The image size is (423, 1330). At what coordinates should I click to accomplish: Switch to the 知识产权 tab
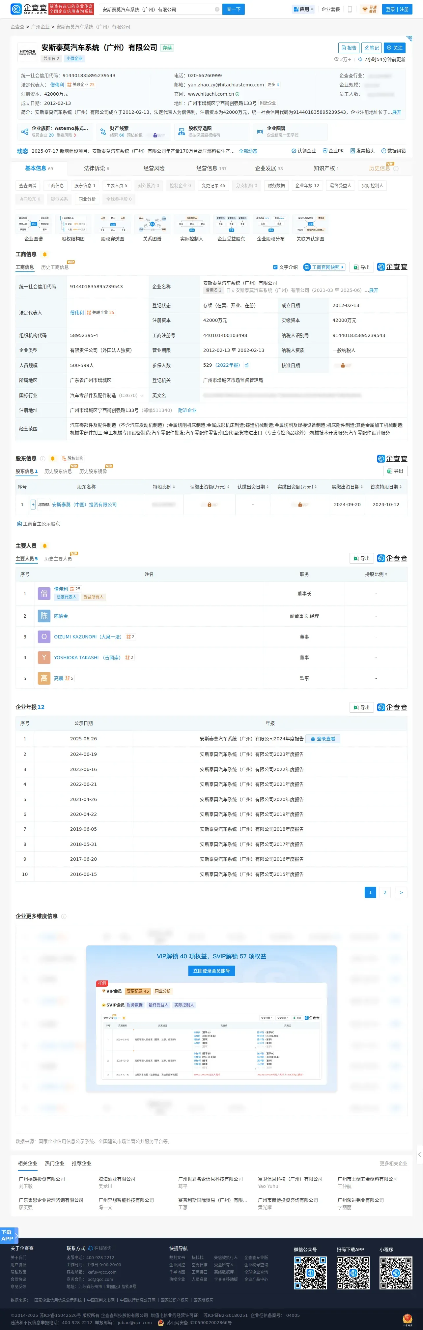(x=326, y=168)
